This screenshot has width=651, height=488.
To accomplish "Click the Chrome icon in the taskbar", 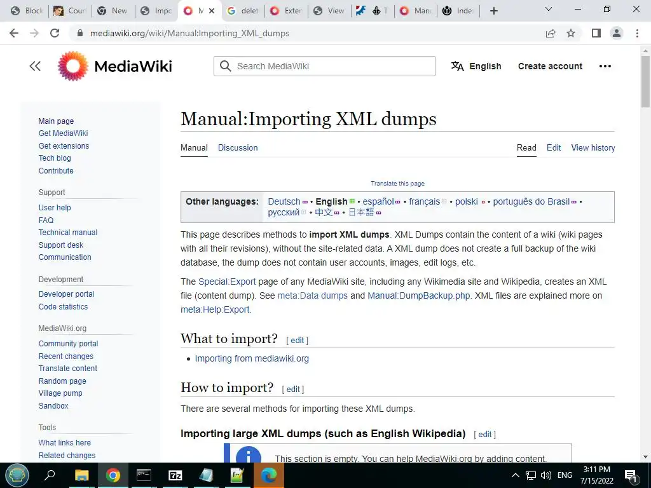I will [x=113, y=475].
